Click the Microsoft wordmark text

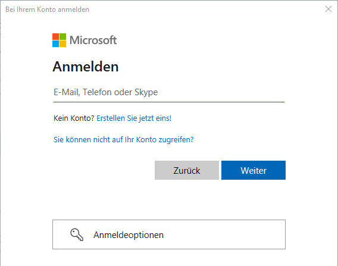tap(93, 40)
